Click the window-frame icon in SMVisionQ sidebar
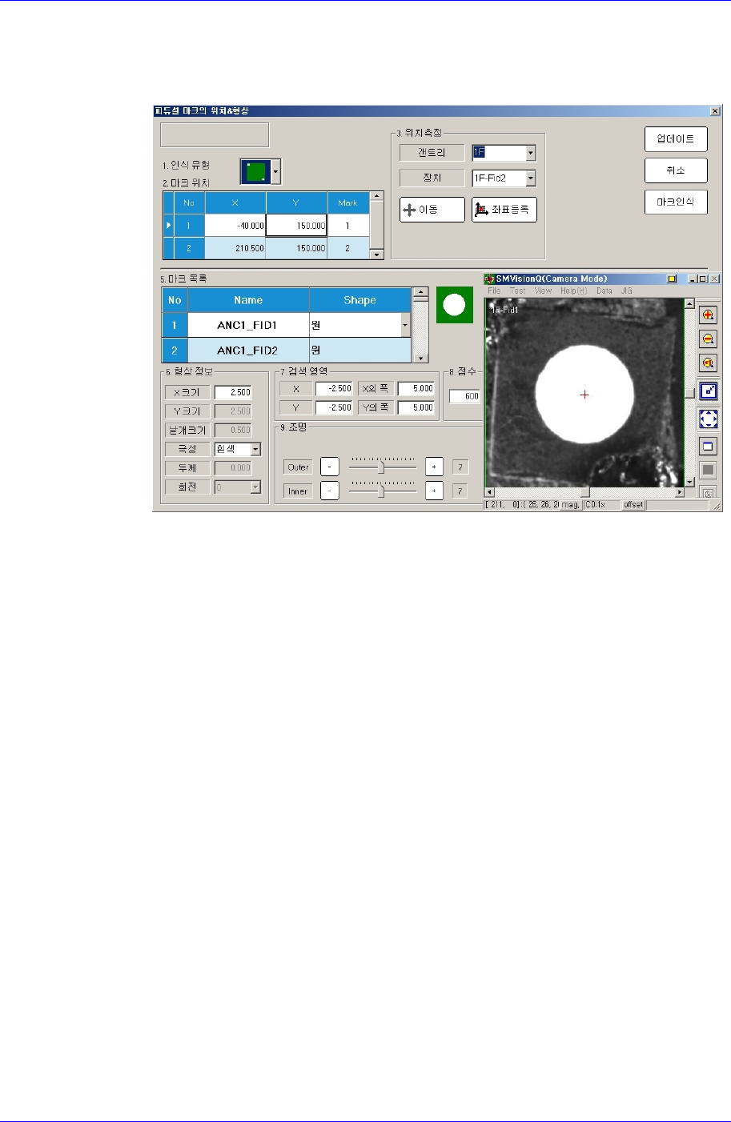This screenshot has height=1122, width=731. point(708,447)
